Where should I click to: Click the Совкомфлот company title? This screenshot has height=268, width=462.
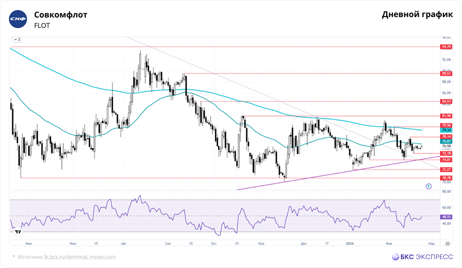click(61, 15)
